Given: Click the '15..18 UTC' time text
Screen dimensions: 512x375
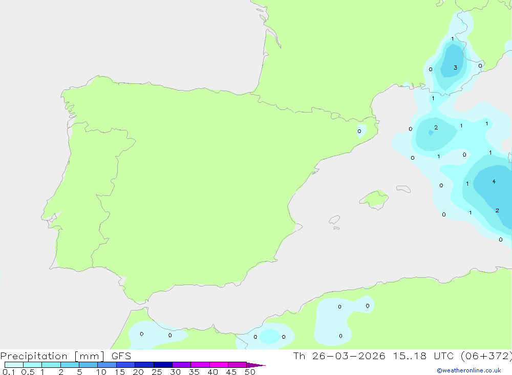Looking at the screenshot, I should point(423,356).
